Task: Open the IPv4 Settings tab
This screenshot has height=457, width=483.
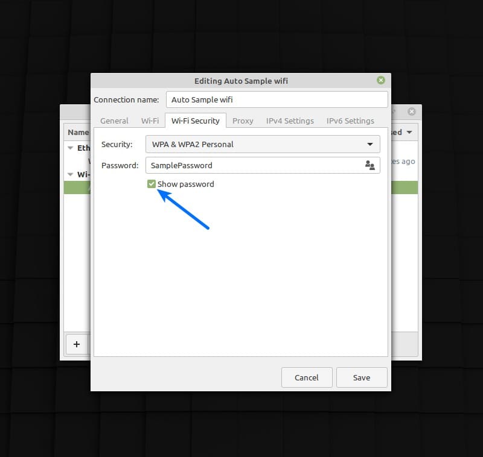Action: [290, 121]
